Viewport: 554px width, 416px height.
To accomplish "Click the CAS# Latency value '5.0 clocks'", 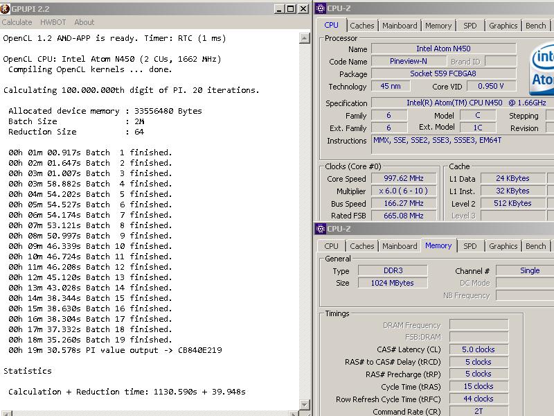I will (x=479, y=349).
